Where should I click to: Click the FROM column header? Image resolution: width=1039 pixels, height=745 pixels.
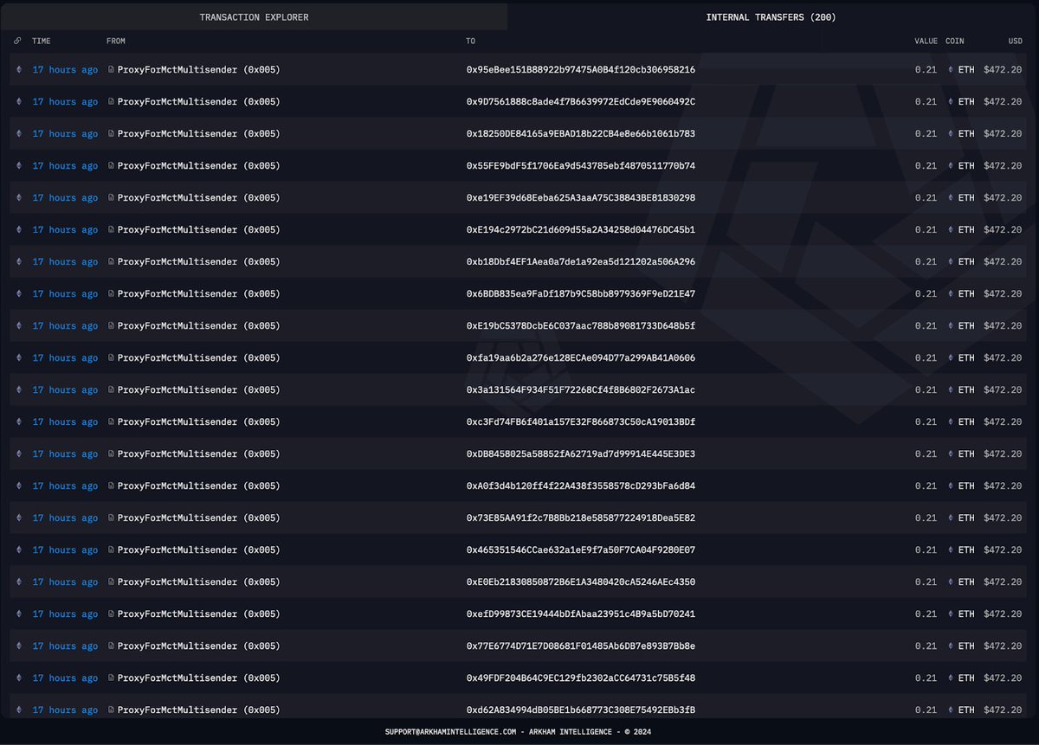[x=116, y=42]
